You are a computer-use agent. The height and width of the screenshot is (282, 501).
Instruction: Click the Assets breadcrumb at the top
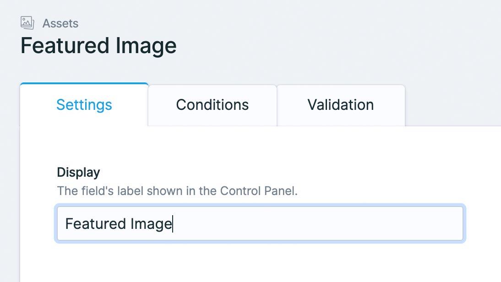(x=60, y=23)
